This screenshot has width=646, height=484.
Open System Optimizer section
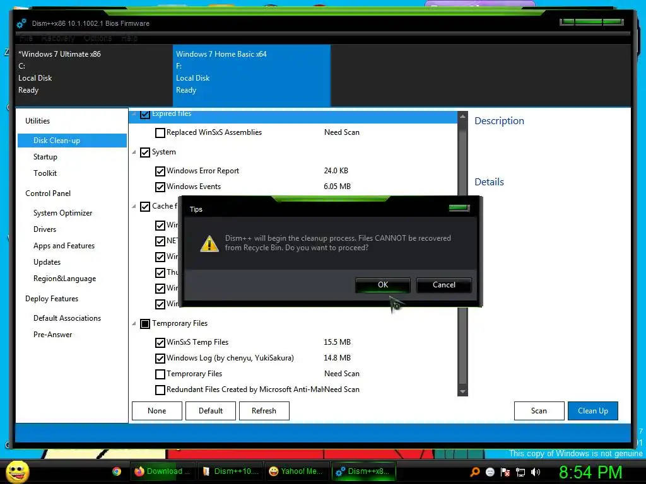(62, 213)
